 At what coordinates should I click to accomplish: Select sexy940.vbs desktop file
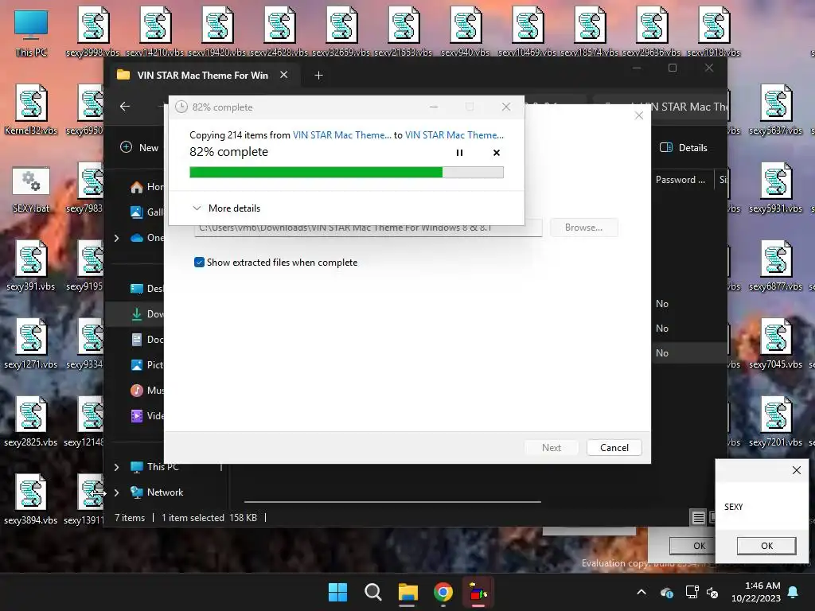(x=465, y=31)
